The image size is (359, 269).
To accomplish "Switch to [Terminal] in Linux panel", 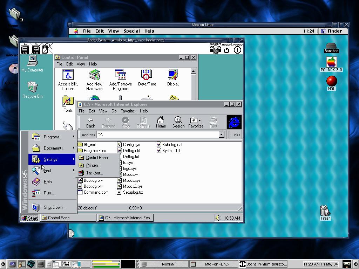I will 164,264.
